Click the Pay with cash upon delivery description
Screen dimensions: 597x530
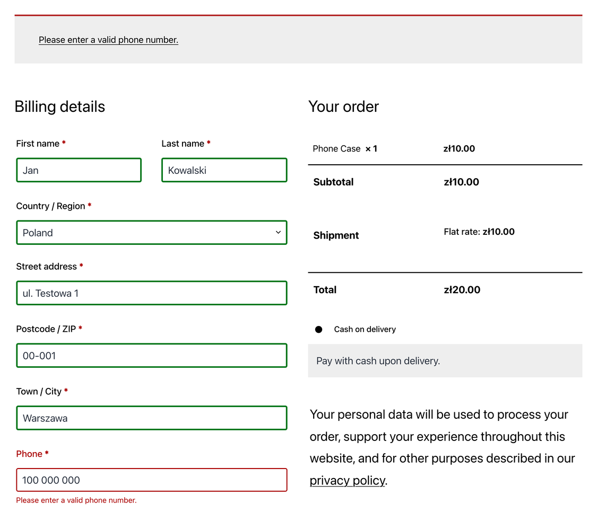coord(378,361)
